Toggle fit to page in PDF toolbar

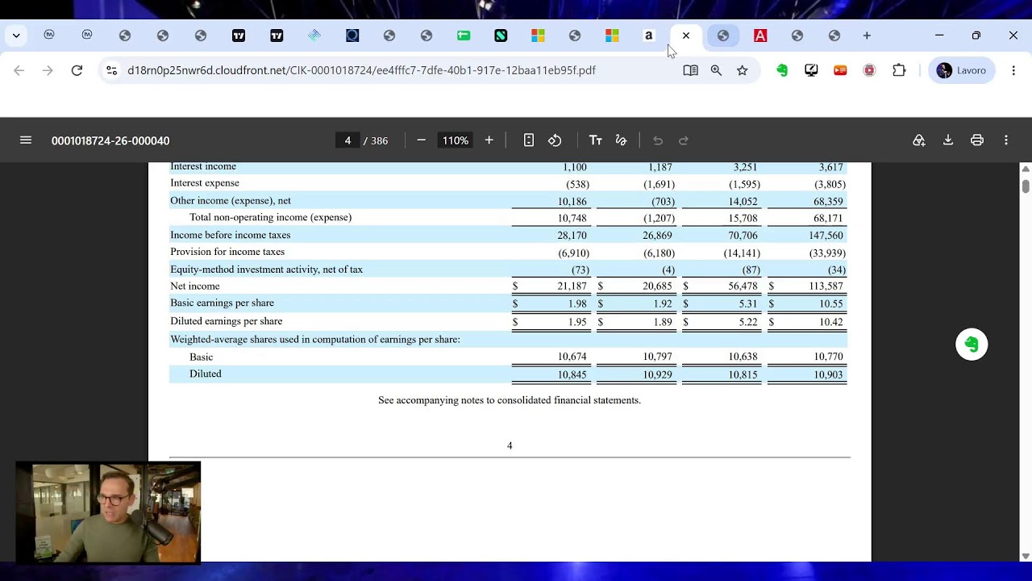coord(529,140)
